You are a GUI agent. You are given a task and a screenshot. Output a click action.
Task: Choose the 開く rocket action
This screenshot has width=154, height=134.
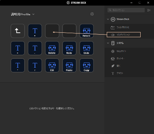(129, 66)
